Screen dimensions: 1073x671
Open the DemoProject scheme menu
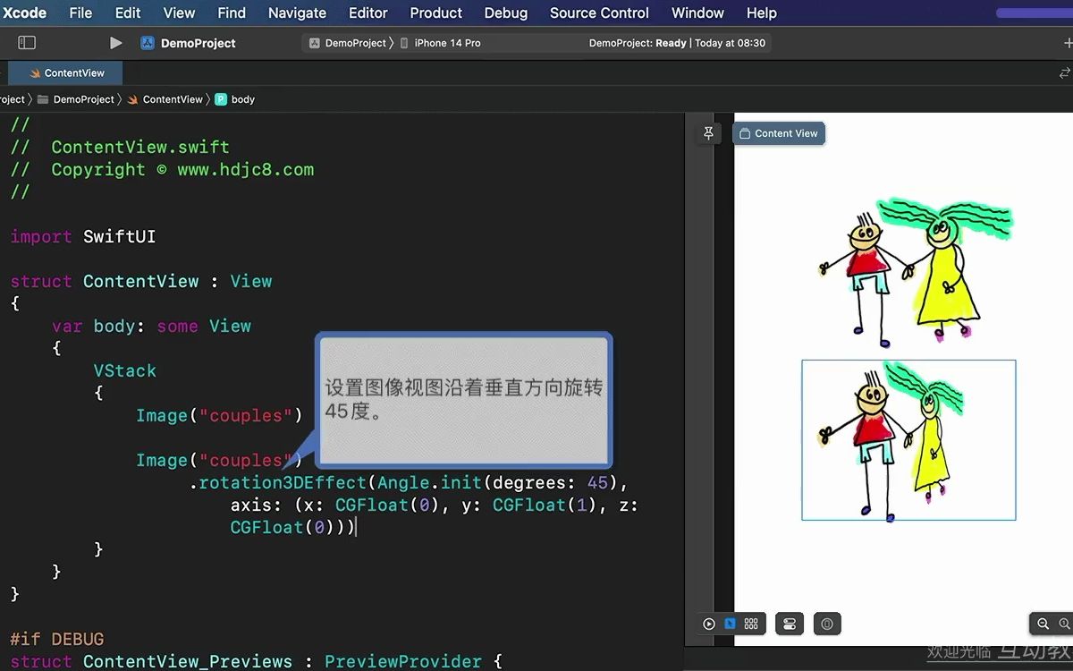(190, 42)
